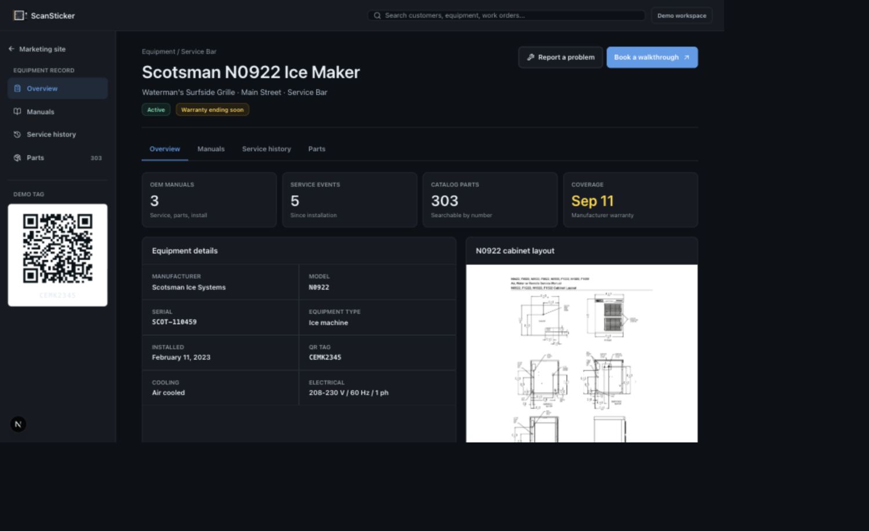The height and width of the screenshot is (531, 869).
Task: Click the Demo workspace button
Action: 681,16
